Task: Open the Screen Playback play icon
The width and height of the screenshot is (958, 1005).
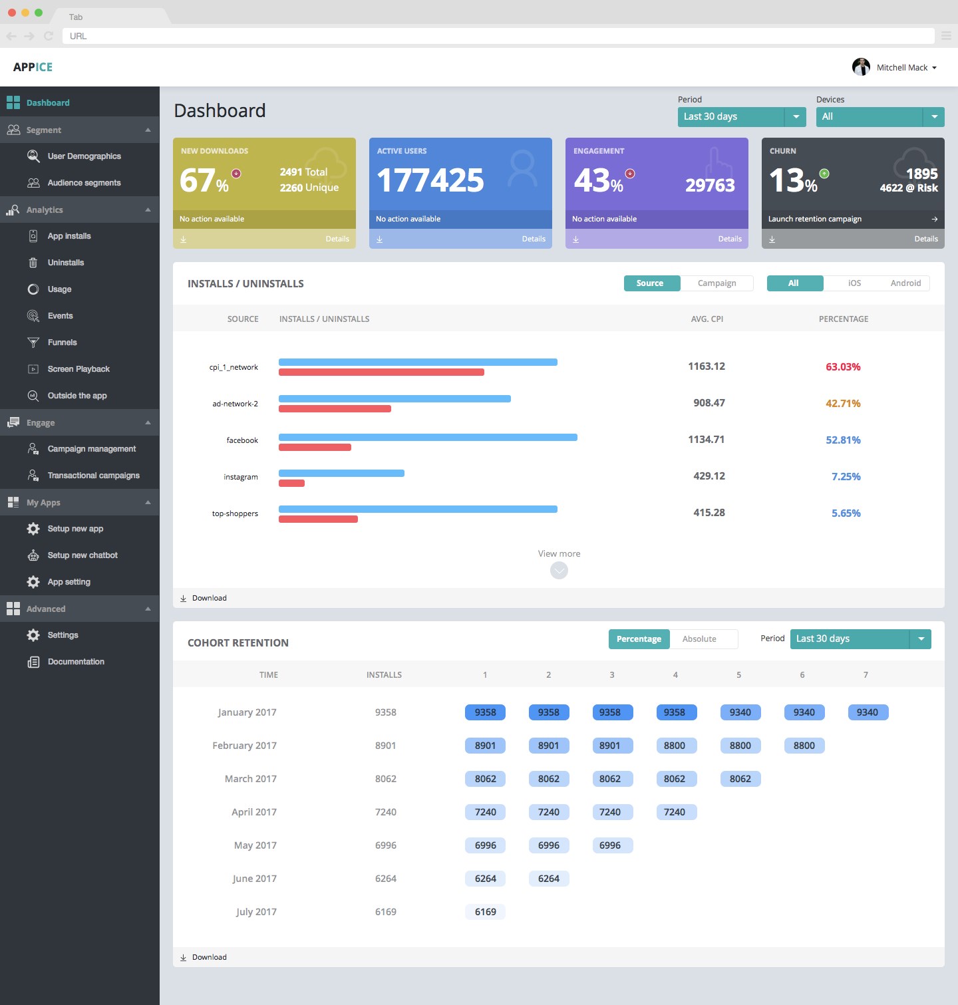Action: tap(33, 369)
